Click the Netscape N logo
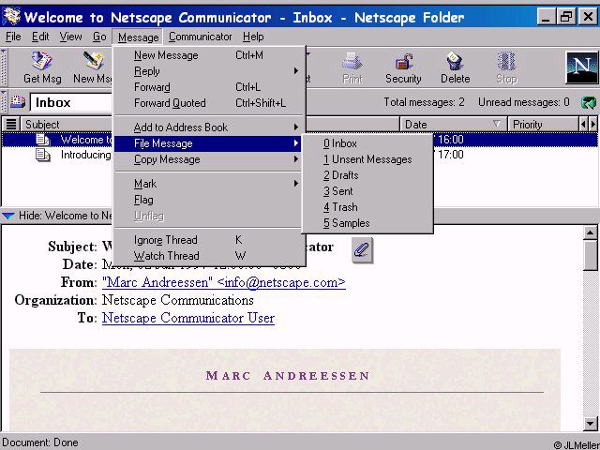The width and height of the screenshot is (600, 450). point(581,67)
